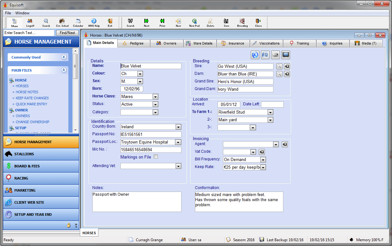Click the Find/Next button
The width and height of the screenshot is (392, 246).
point(67,32)
